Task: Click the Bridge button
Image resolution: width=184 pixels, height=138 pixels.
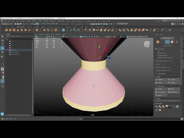Action: click(161, 95)
